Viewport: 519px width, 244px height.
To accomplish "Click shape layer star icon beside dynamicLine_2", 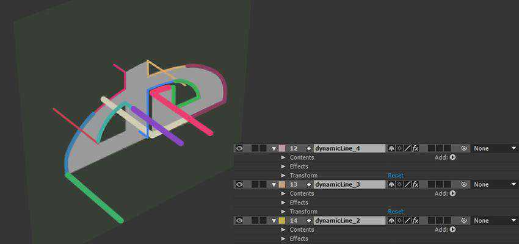I will pyautogui.click(x=309, y=220).
